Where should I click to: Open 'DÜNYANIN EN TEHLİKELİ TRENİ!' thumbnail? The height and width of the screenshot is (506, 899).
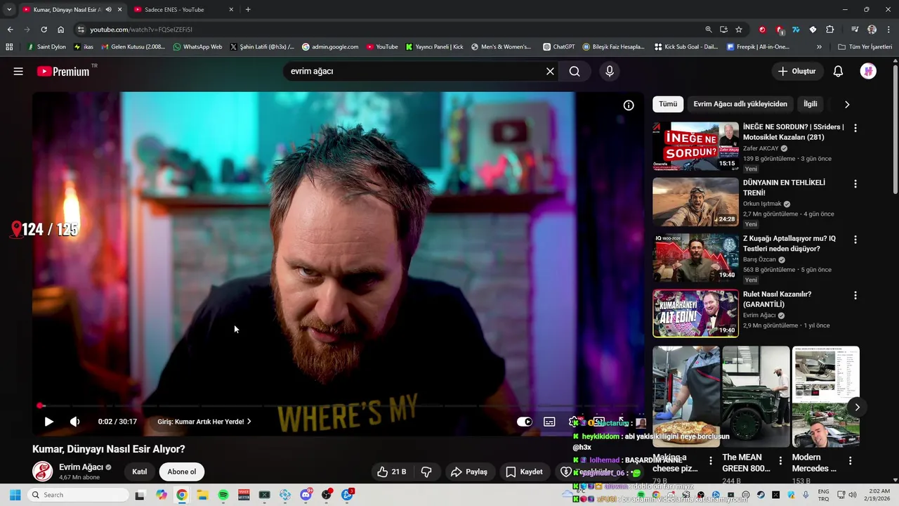point(695,202)
